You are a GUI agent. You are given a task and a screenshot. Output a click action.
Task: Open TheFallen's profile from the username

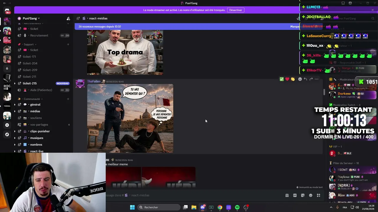[94, 82]
